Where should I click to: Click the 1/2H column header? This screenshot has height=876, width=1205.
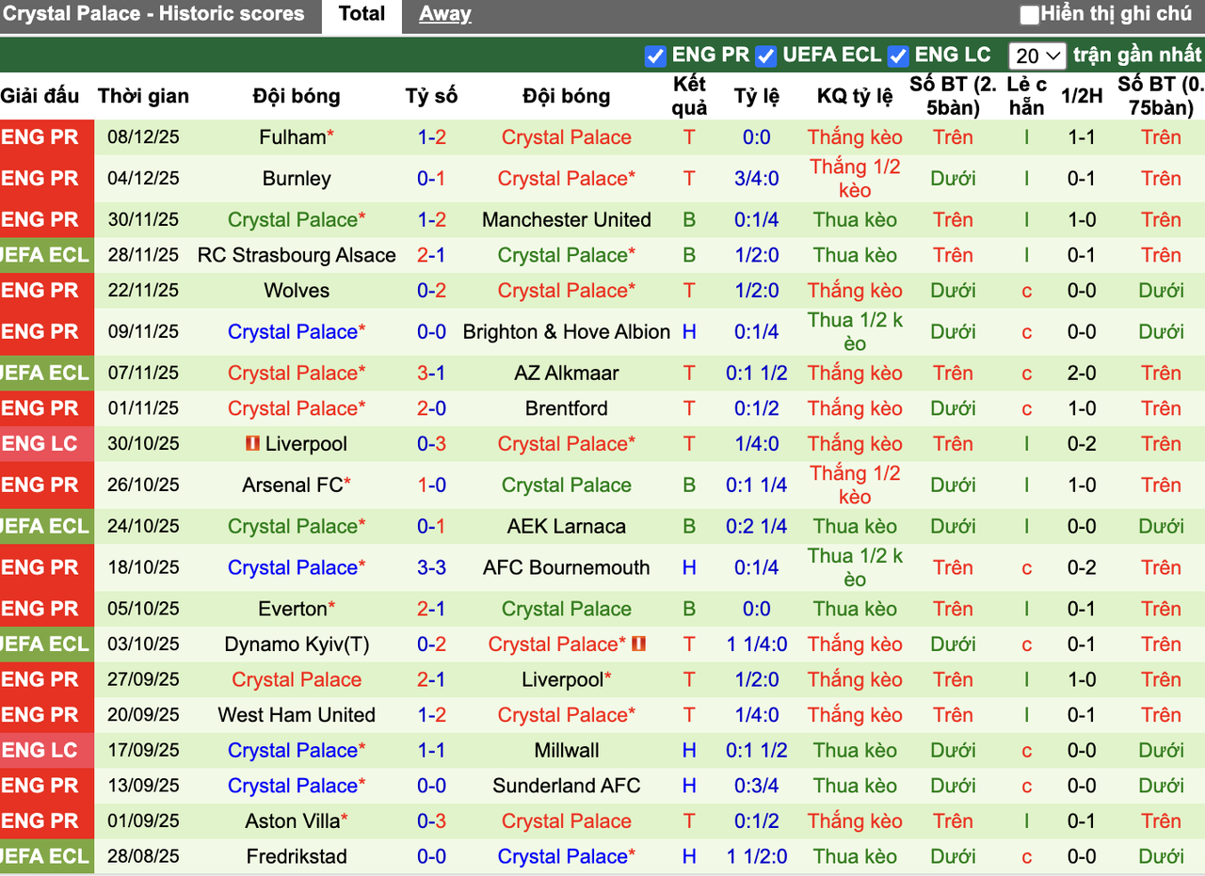(x=1082, y=96)
